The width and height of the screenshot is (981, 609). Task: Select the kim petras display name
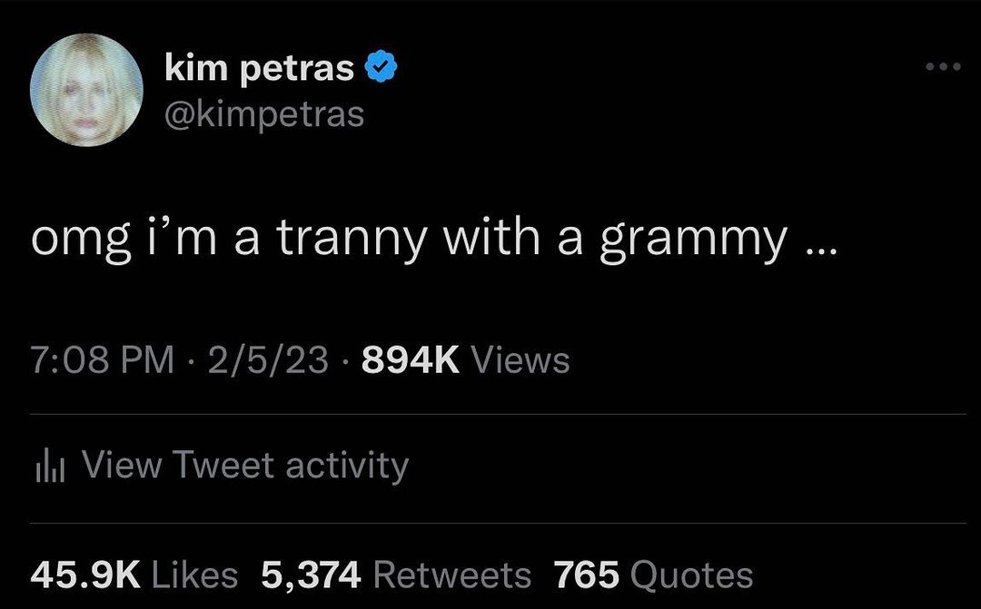pos(261,65)
